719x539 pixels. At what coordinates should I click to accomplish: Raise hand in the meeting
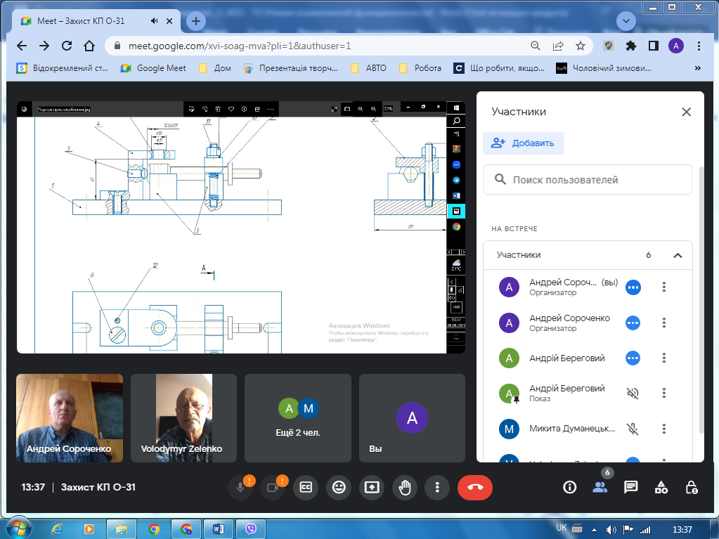click(404, 487)
